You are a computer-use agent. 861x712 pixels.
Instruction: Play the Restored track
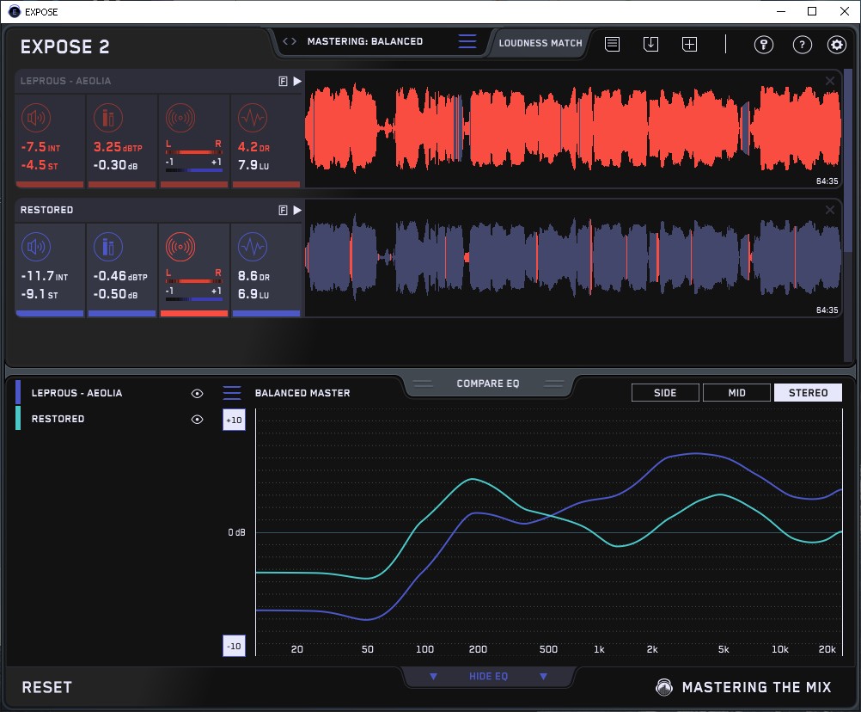297,210
